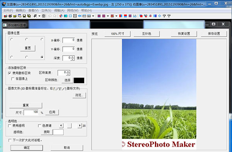The width and height of the screenshot is (232, 152).
Task: Select bottom-center logo position radio button
Action: pos(26,57)
